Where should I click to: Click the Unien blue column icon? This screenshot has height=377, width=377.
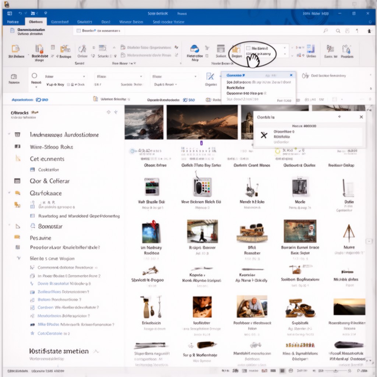[311, 49]
